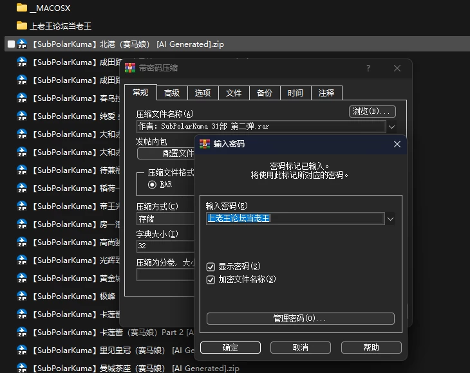Close the 带密码压缩 dialog
The height and width of the screenshot is (373, 470).
pos(397,68)
